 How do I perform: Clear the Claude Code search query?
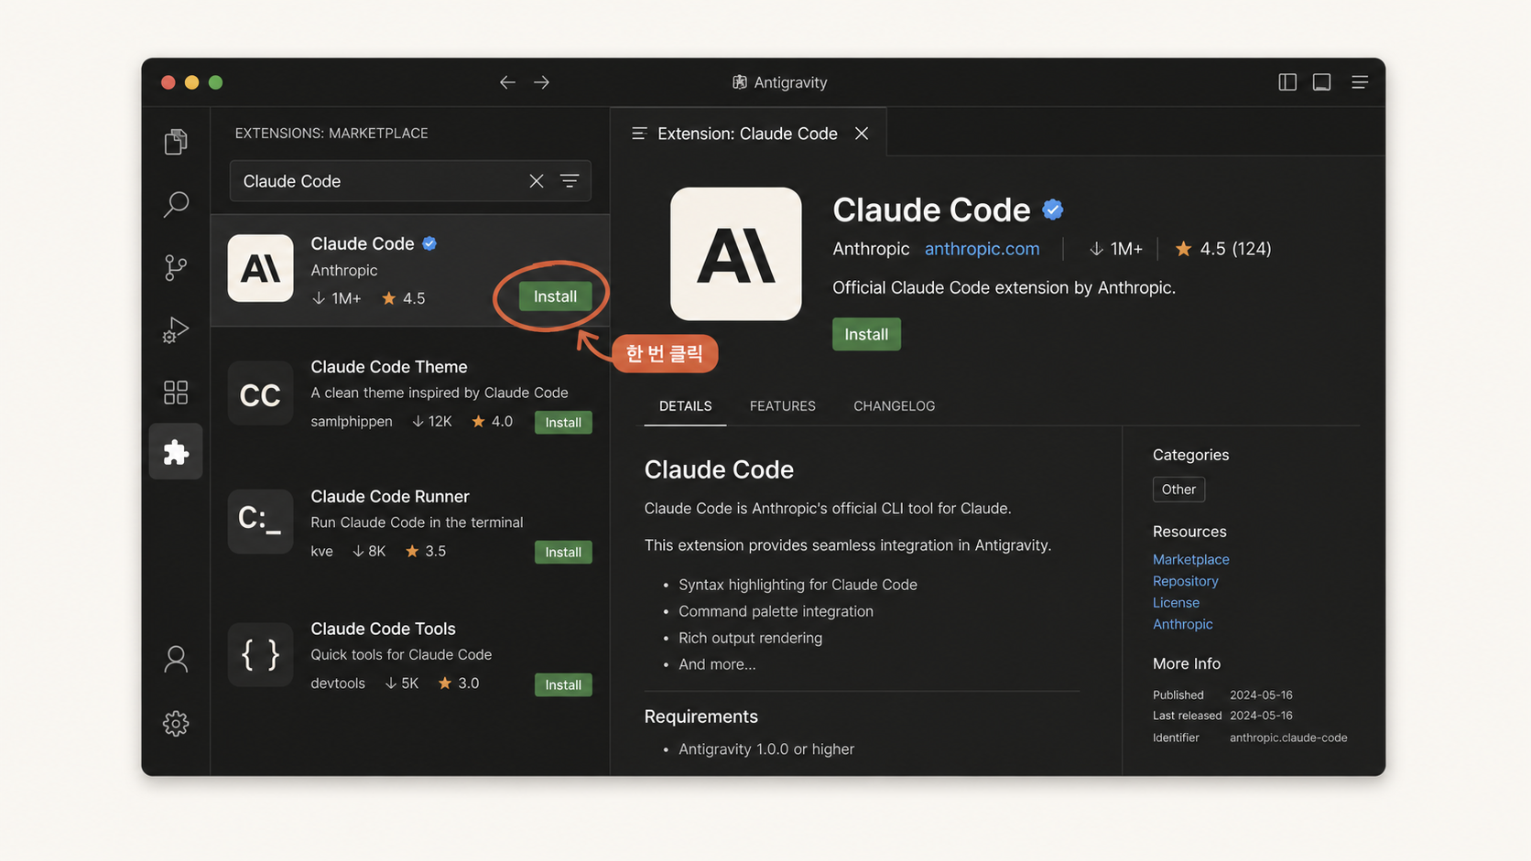(x=537, y=181)
